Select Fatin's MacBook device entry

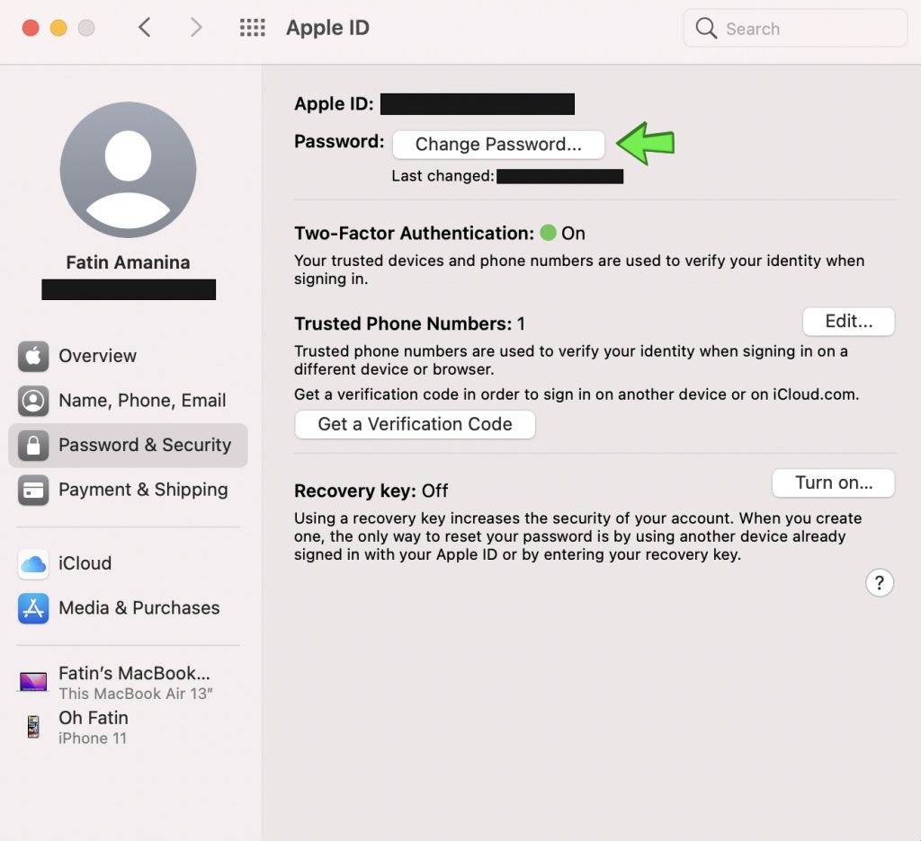tap(128, 682)
